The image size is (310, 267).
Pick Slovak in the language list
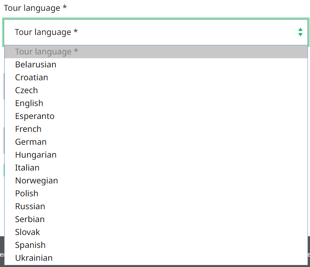(x=27, y=232)
